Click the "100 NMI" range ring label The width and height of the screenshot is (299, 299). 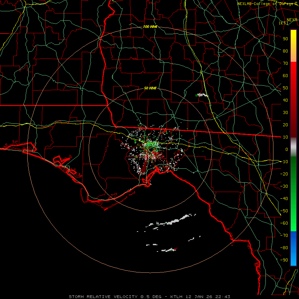point(150,27)
